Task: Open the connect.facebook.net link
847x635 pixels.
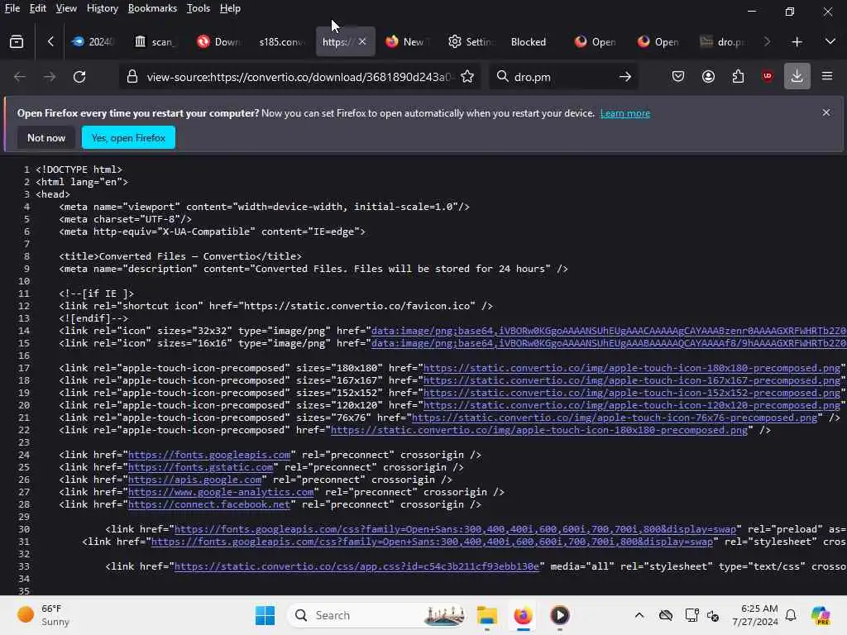Action: [x=209, y=504]
